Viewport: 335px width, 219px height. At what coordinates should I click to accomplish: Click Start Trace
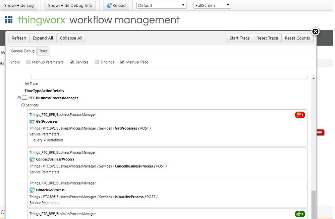[239, 38]
